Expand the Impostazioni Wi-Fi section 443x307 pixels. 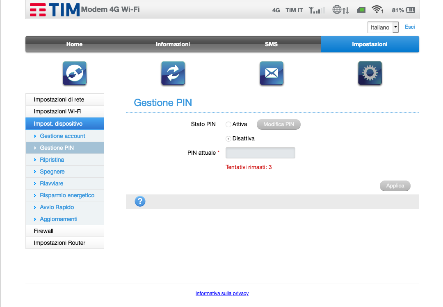point(65,111)
